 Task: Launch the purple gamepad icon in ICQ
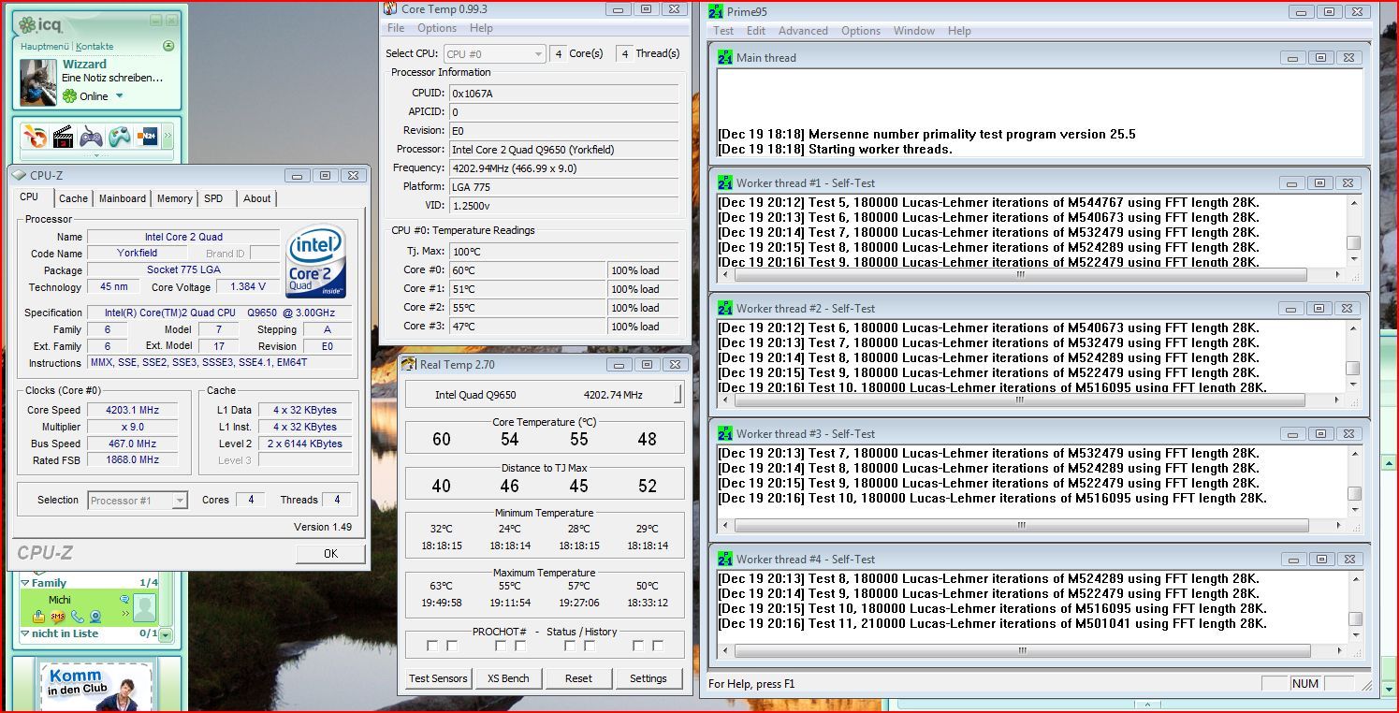click(91, 137)
